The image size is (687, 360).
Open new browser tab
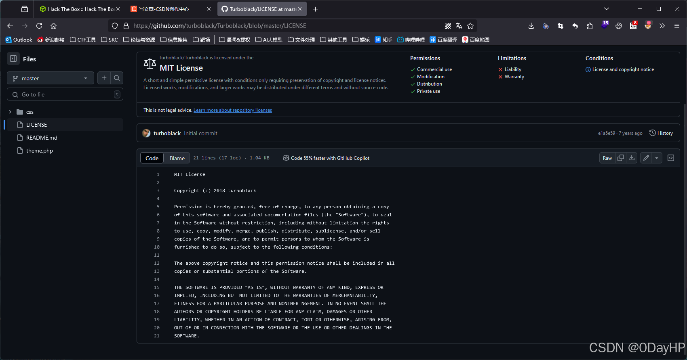tap(316, 9)
